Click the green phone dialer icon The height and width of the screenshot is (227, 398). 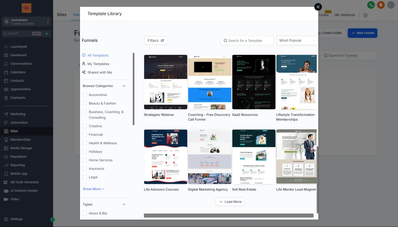tap(371, 5)
